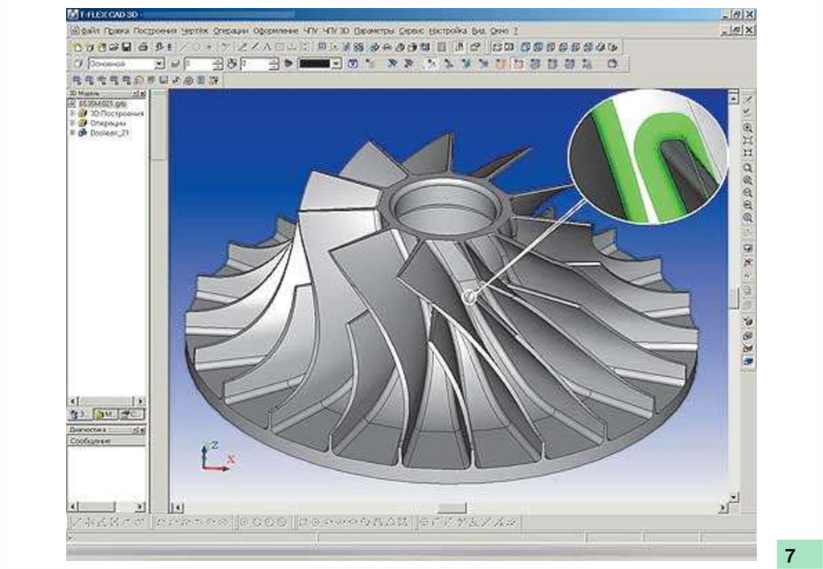
Task: Open the Вид menu
Action: [478, 31]
